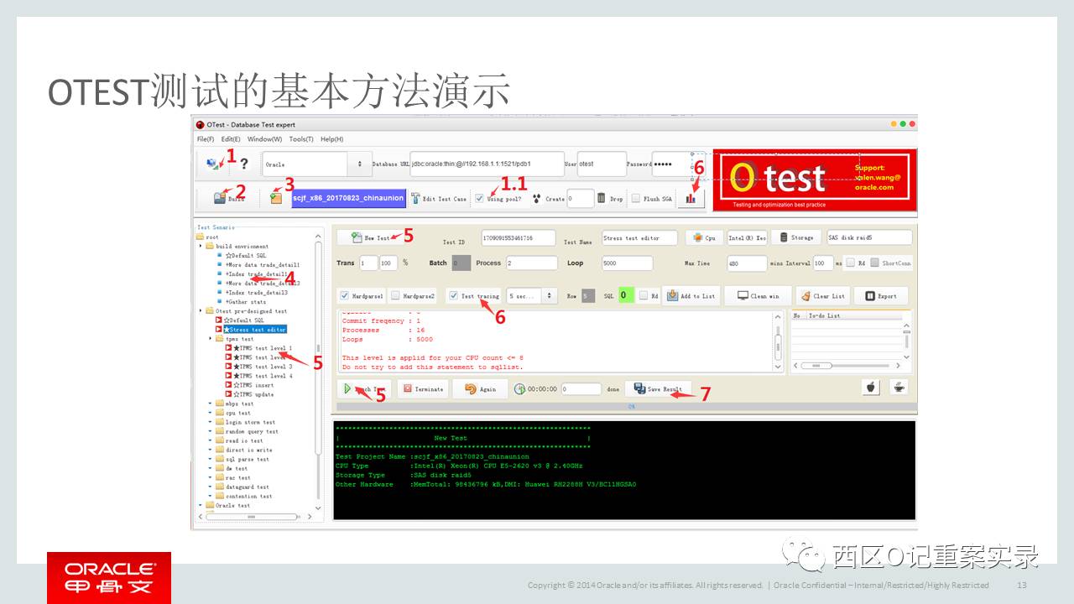Open the File(F) menu
This screenshot has height=604, width=1074.
pos(206,139)
